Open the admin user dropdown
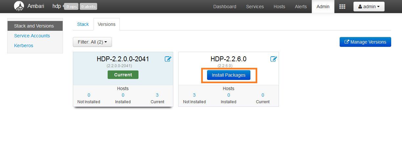Screen dimensions: 402x153 click(369, 7)
